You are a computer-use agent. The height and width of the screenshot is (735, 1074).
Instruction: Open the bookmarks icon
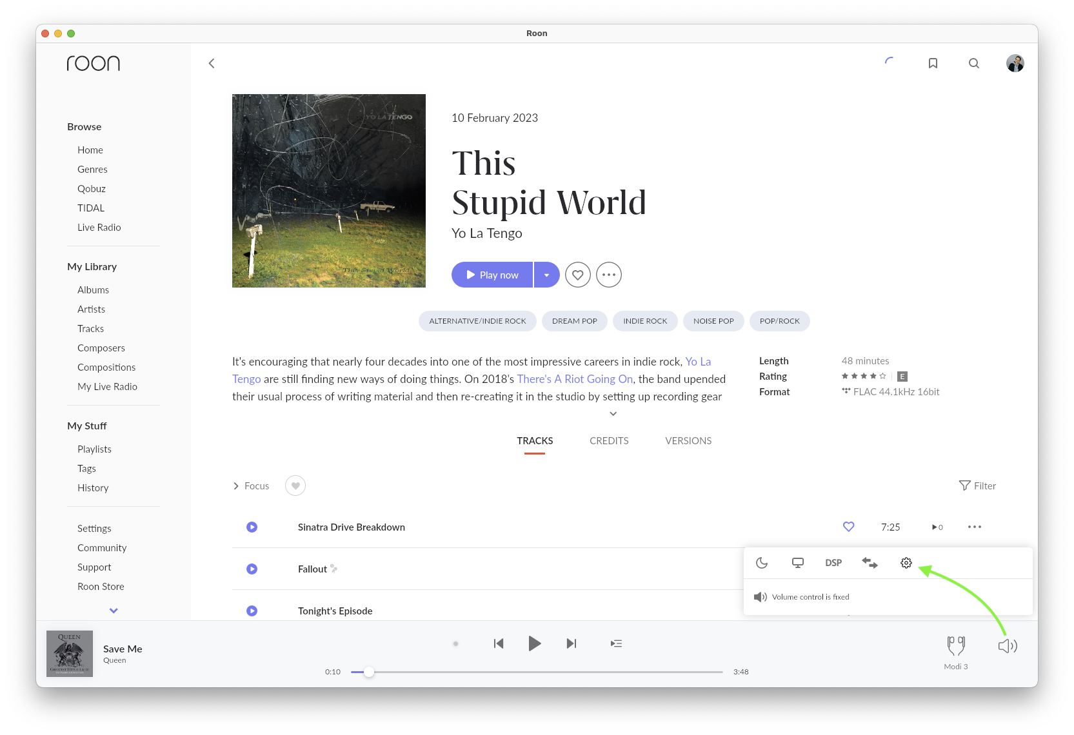click(933, 63)
